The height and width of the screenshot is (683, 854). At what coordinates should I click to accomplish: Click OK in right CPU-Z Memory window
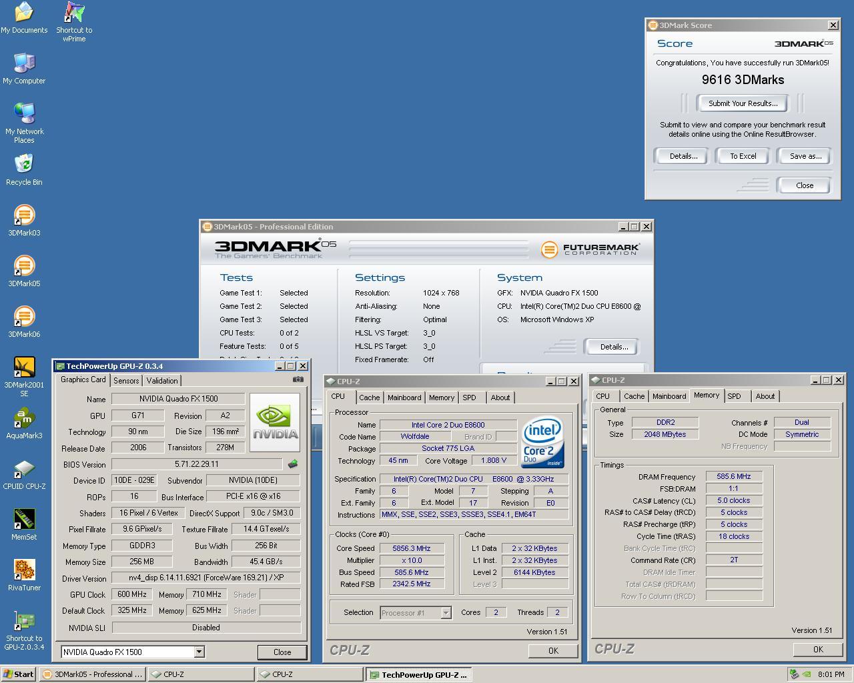click(818, 649)
